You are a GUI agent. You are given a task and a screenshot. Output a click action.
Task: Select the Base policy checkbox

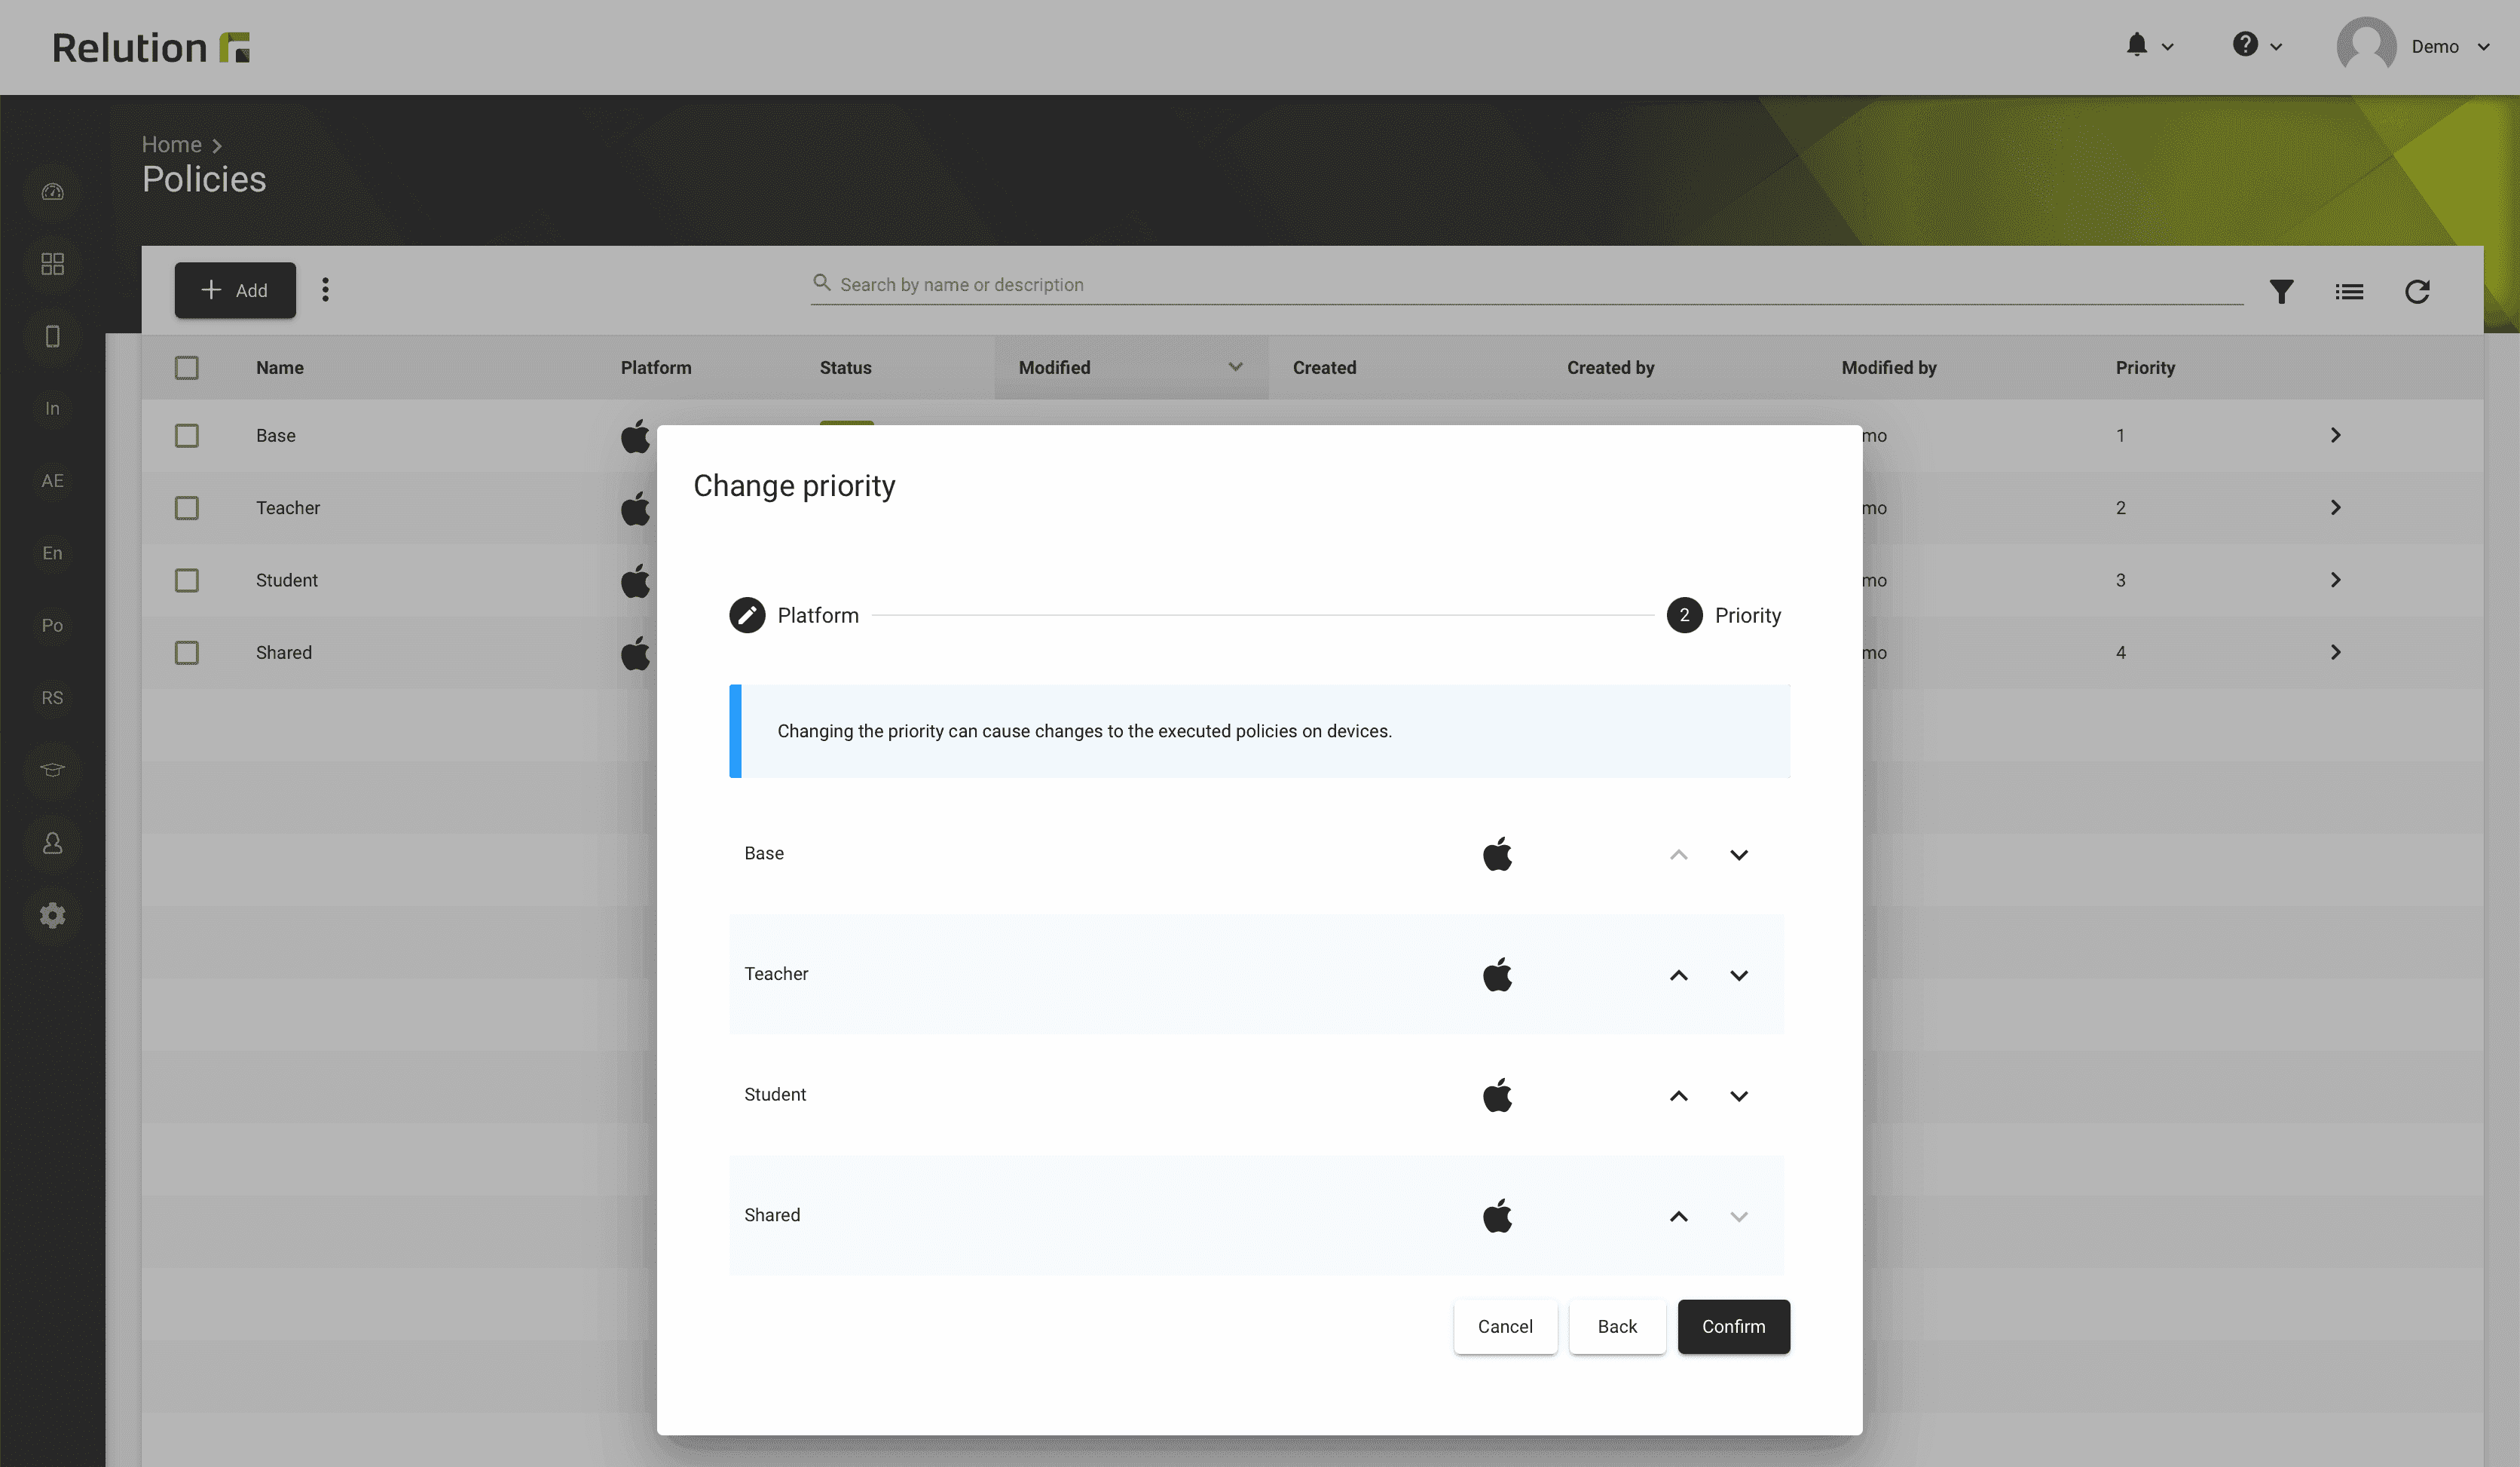[x=187, y=435]
